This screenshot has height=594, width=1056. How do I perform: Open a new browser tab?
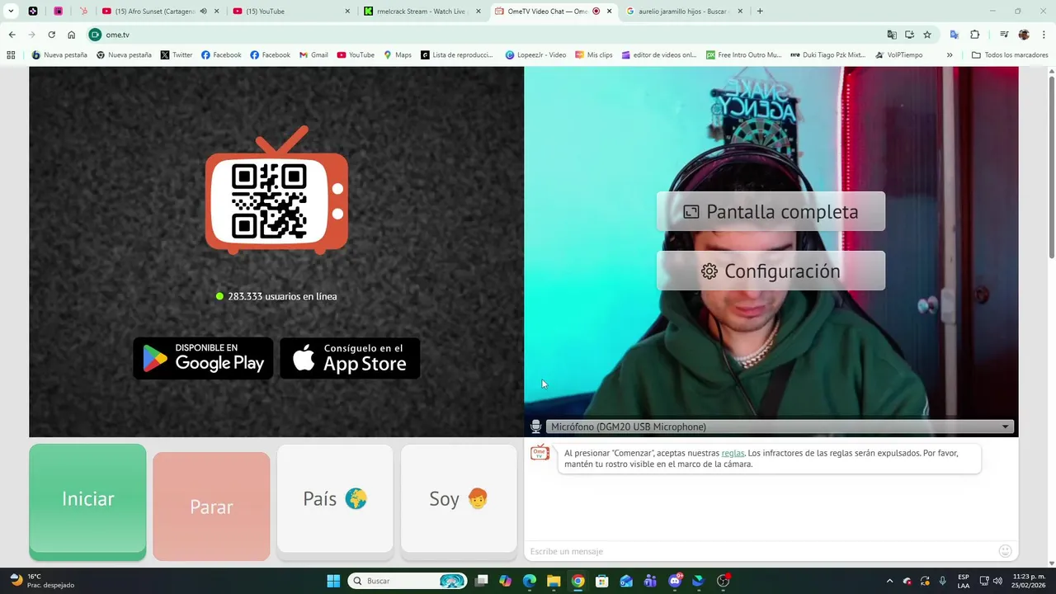pos(760,12)
